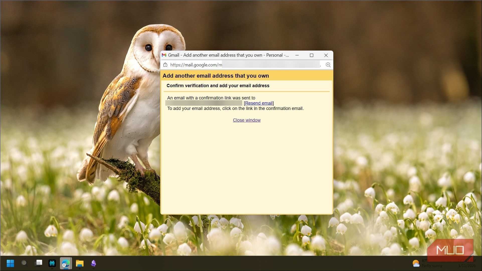Click the lock icon in the address bar

(x=165, y=65)
